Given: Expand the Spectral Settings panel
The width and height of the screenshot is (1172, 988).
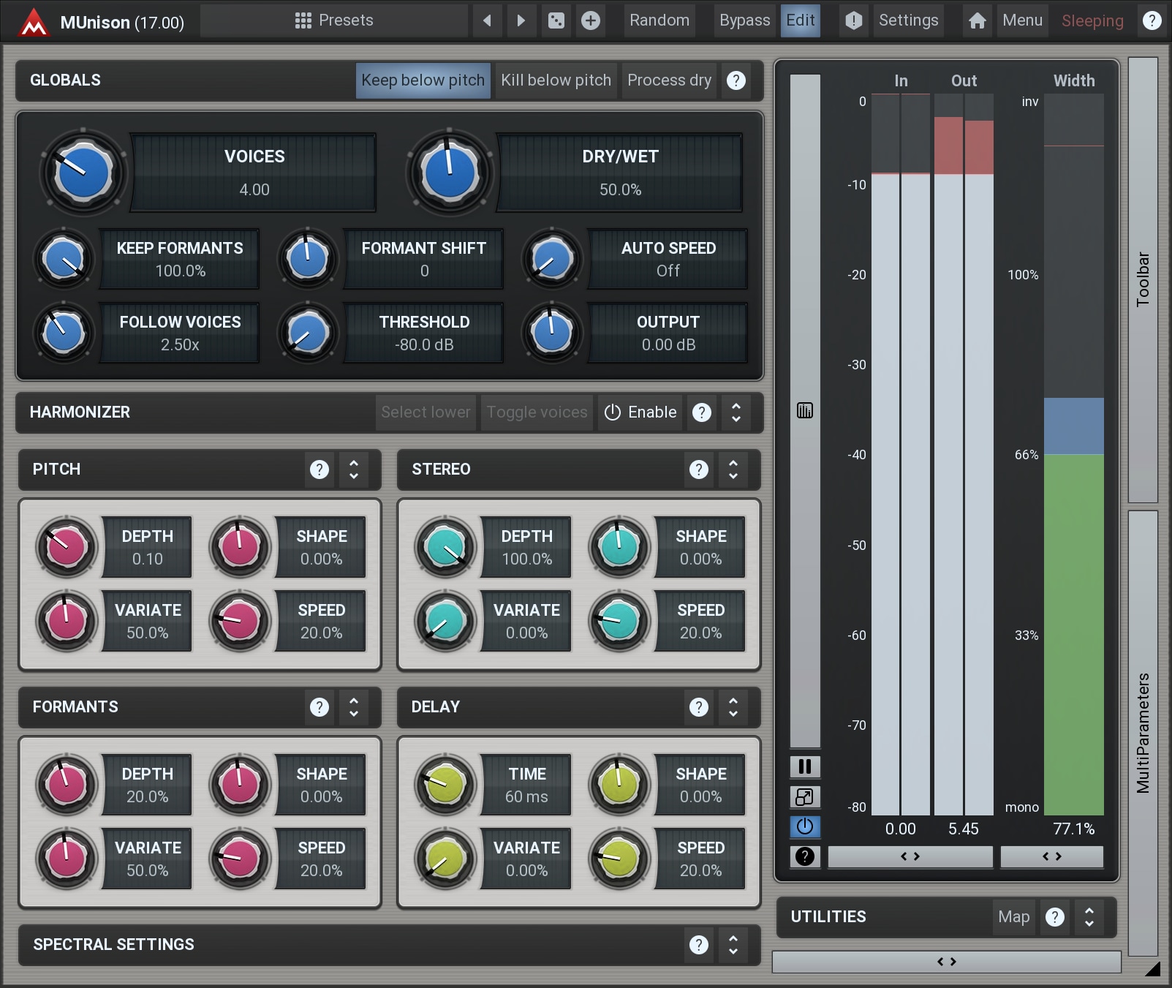Looking at the screenshot, I should tap(733, 945).
